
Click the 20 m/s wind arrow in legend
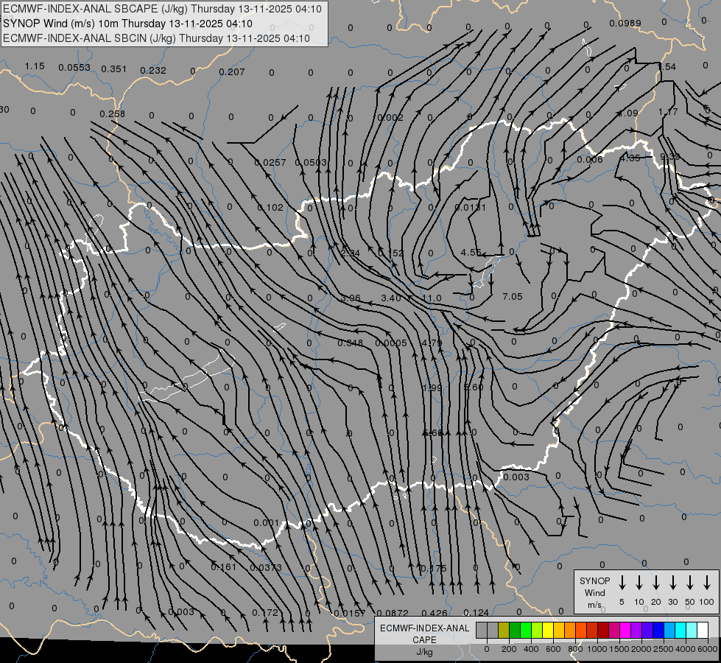tap(655, 583)
